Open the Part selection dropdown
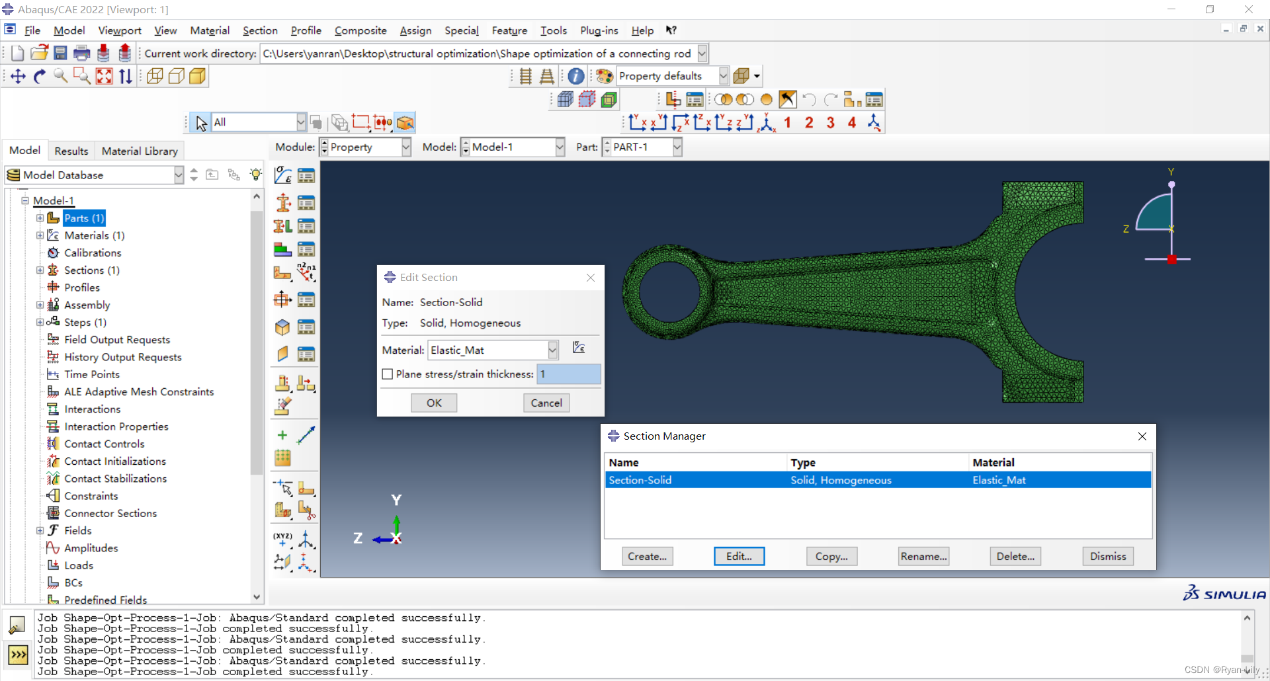Image resolution: width=1270 pixels, height=681 pixels. click(x=677, y=147)
